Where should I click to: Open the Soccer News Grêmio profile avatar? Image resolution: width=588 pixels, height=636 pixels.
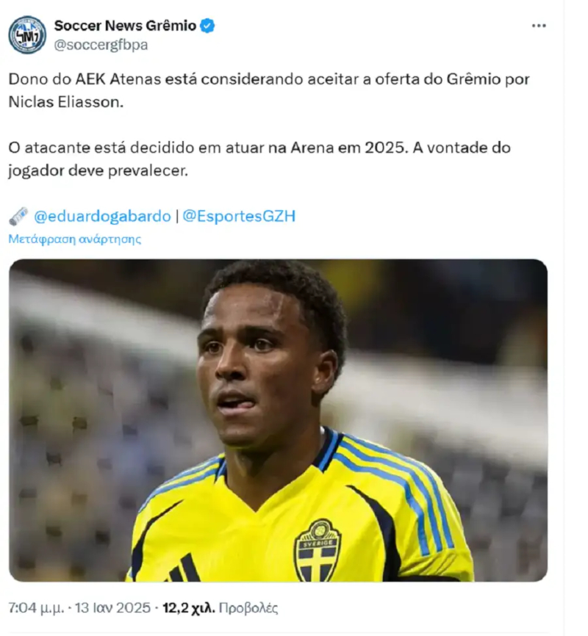[x=27, y=35]
